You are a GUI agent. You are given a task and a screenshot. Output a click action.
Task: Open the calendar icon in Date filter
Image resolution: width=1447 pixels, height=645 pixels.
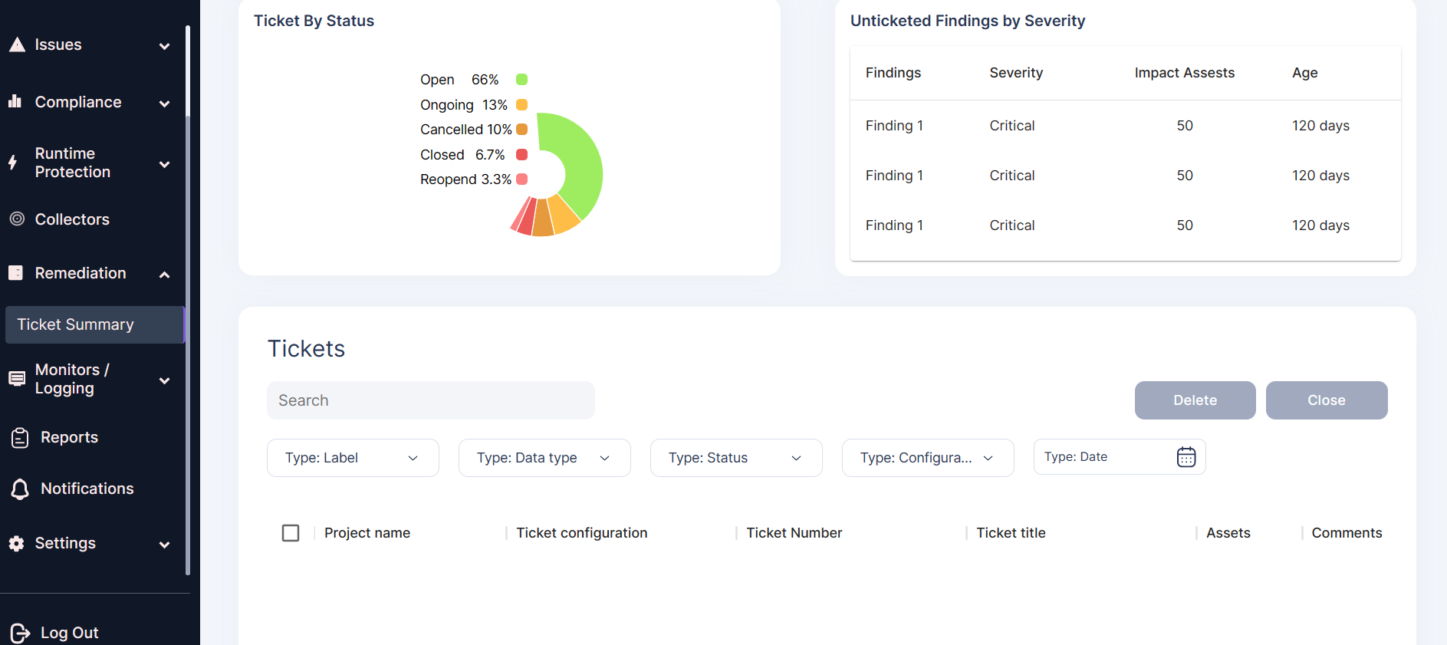[x=1186, y=457]
